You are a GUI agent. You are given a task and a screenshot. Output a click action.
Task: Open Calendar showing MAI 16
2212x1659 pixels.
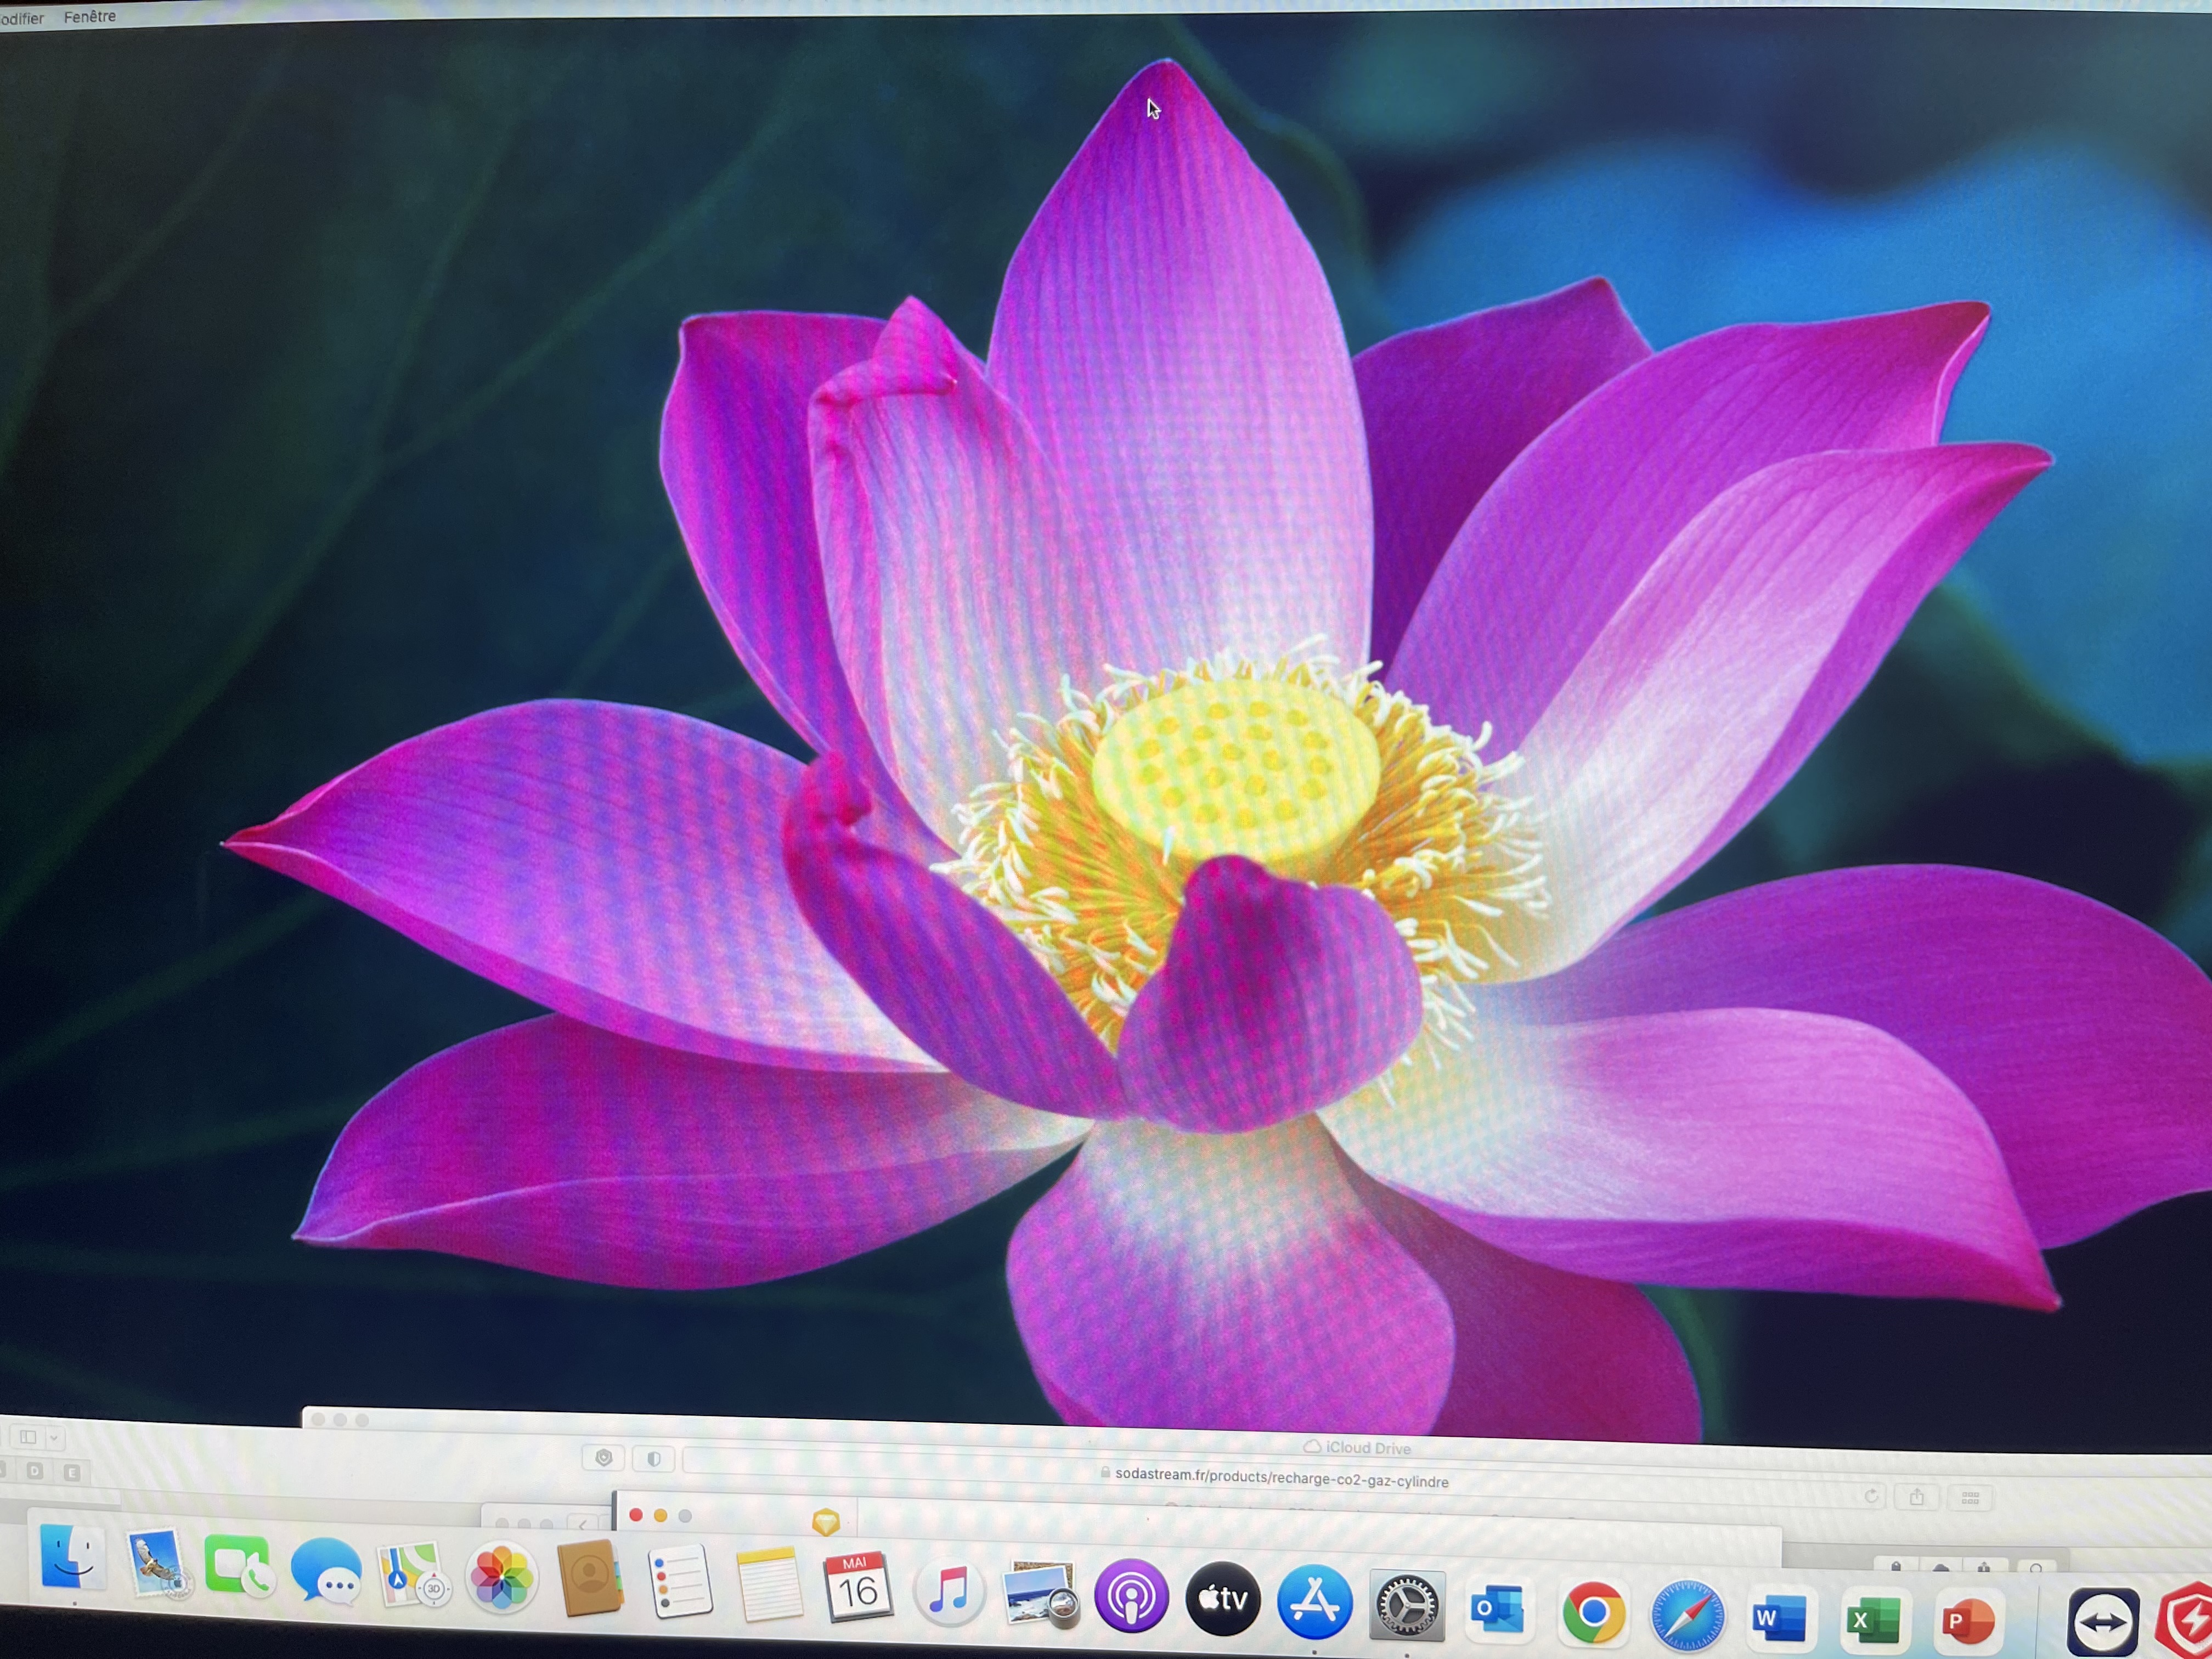(857, 1587)
